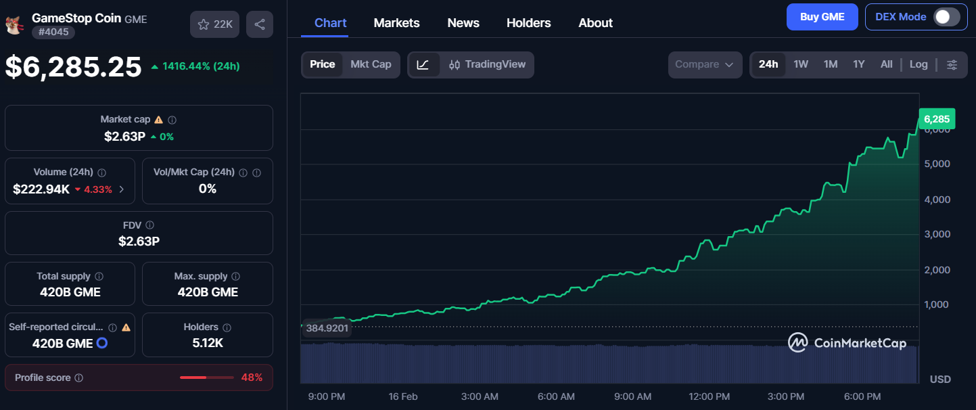This screenshot has height=410, width=976.
Task: Click the TradingView chart button
Action: [488, 64]
